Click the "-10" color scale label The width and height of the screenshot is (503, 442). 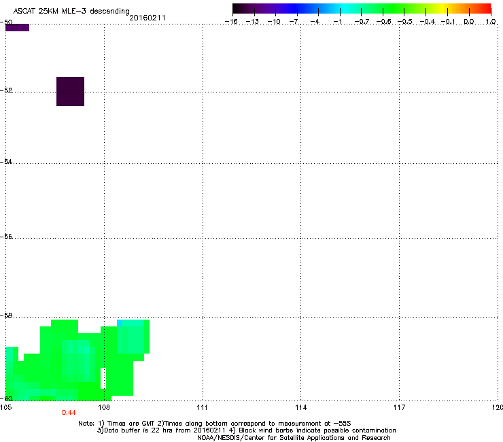[274, 22]
